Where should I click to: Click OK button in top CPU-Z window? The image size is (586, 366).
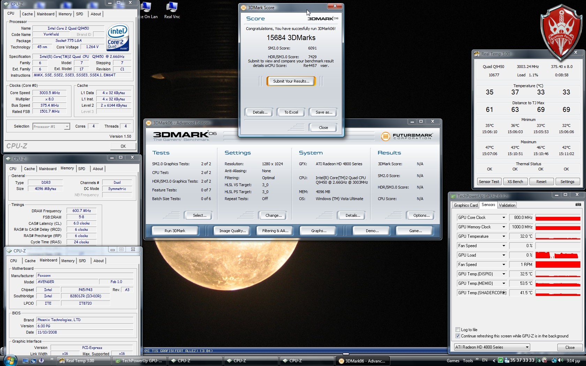[123, 146]
